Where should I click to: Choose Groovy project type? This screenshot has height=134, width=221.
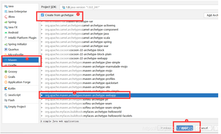21,72
